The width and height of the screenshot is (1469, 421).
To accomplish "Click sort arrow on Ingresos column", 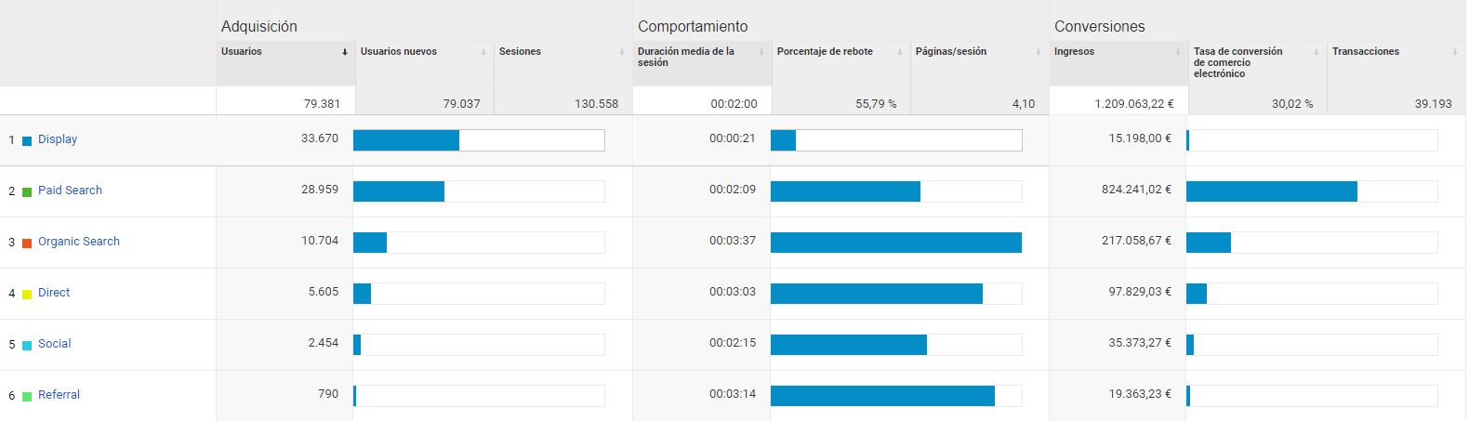I will (1178, 53).
